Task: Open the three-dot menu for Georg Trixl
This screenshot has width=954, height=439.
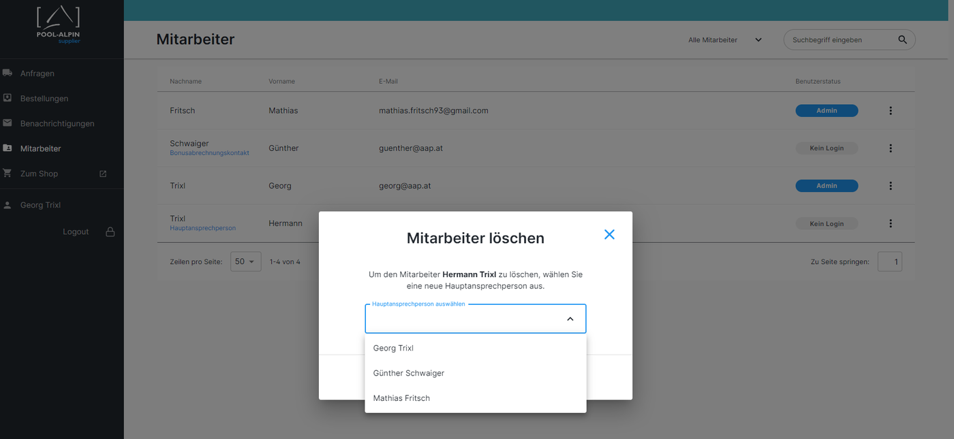Action: 890,186
